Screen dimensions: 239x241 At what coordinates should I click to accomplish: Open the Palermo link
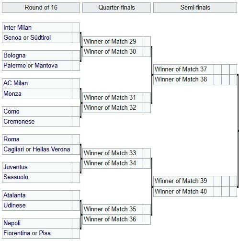tap(15, 66)
